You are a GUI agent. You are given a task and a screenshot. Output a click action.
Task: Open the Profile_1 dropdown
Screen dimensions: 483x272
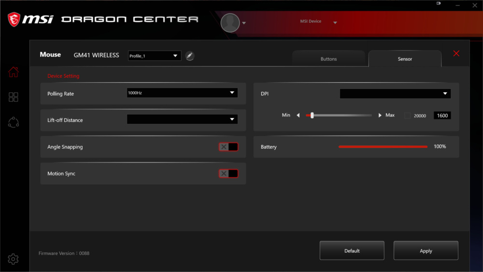[x=155, y=56]
